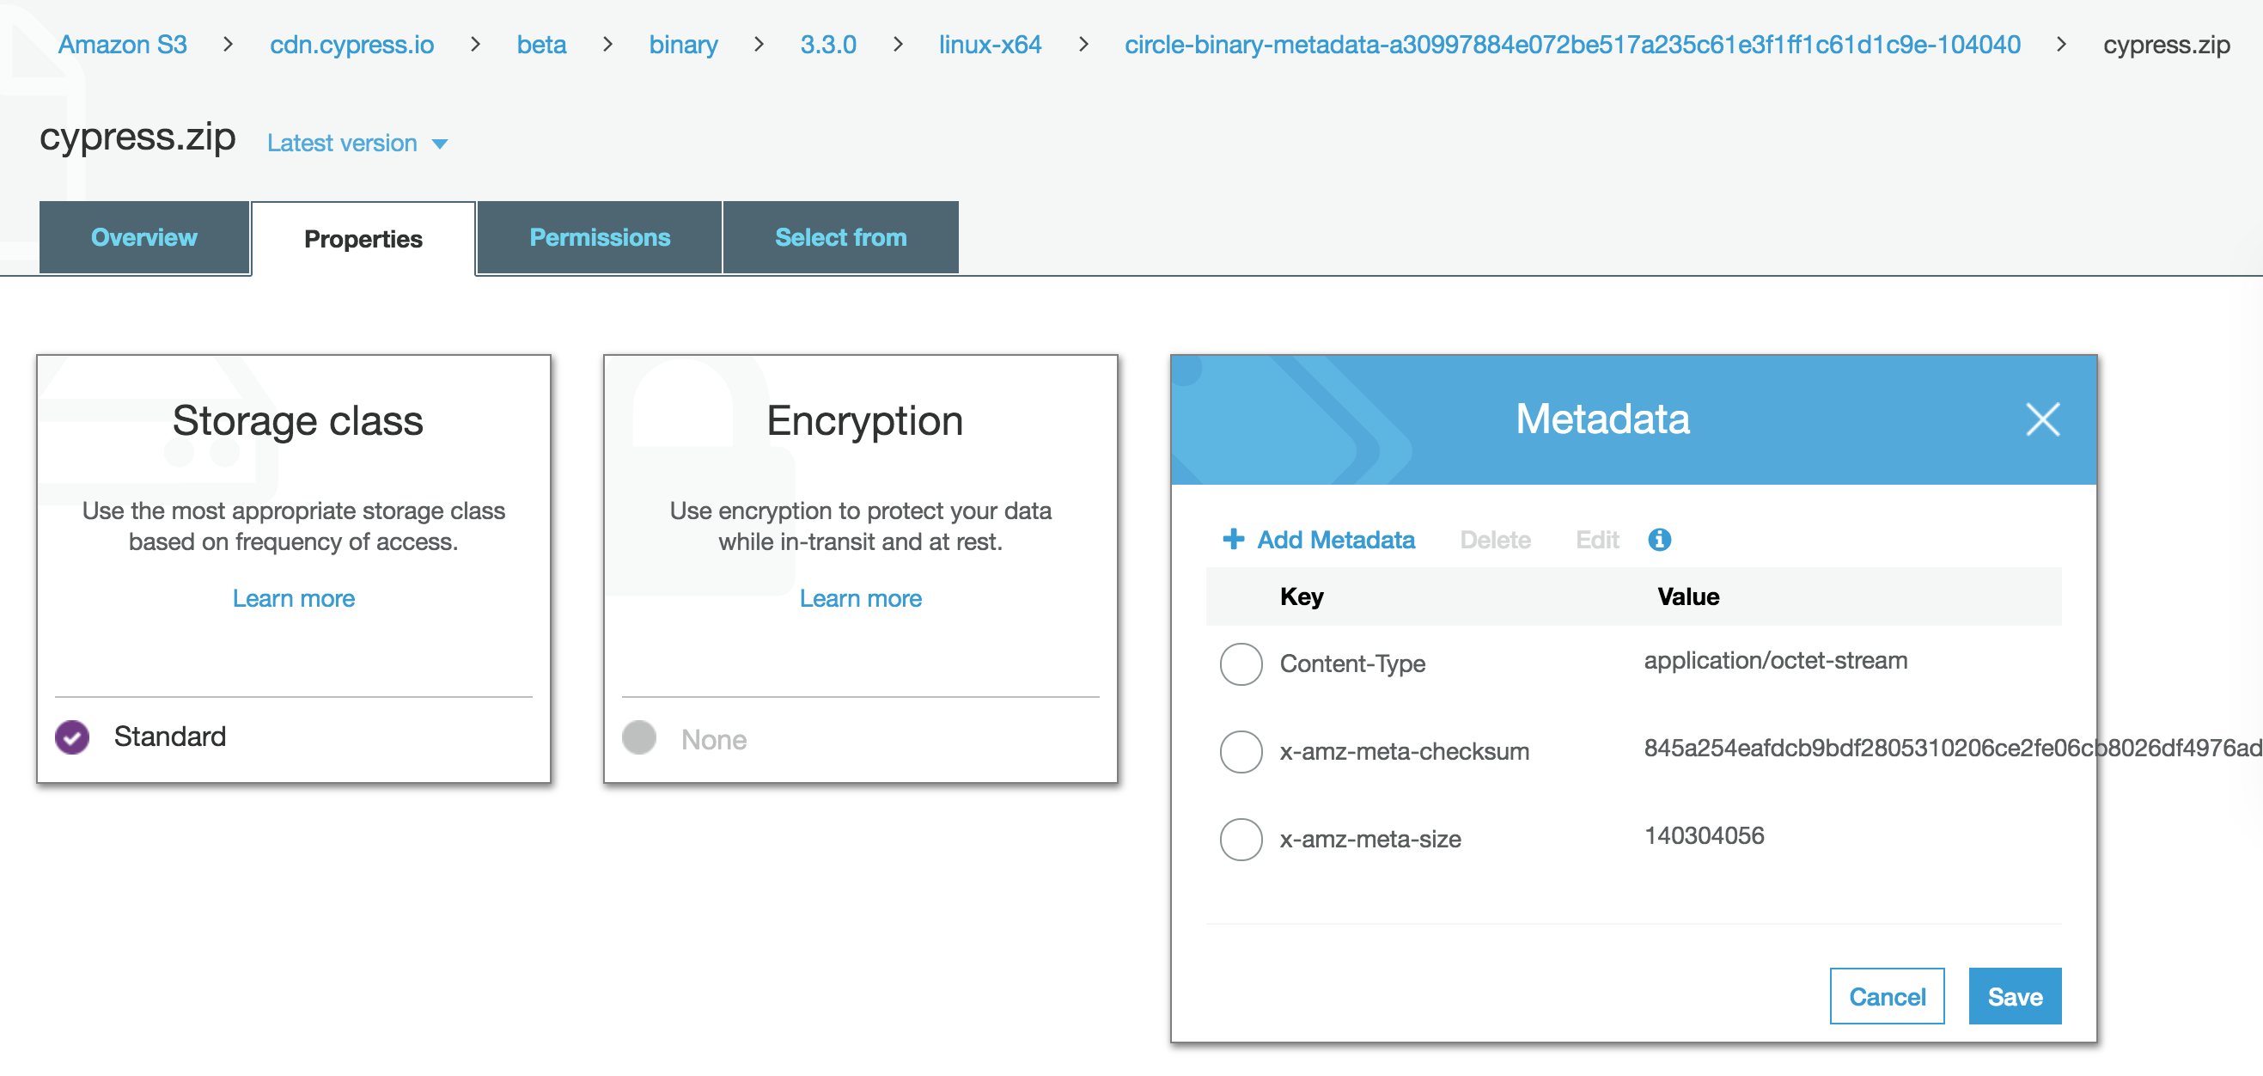Open the Select from tab
This screenshot has height=1076, width=2263.
pos(840,237)
